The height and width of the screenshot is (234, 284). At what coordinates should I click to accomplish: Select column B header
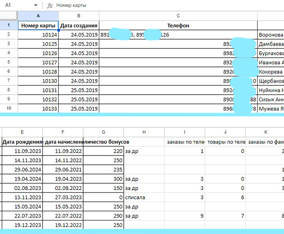tap(79, 16)
